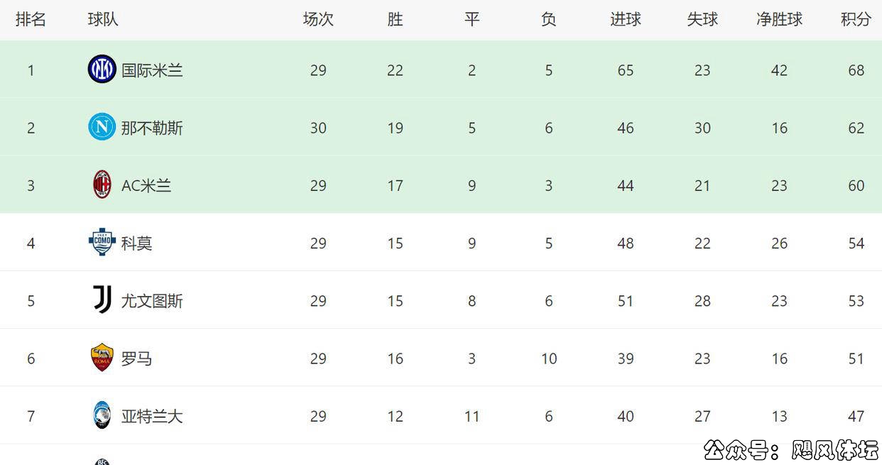Sort by 净胜球 column header
Screen dimensions: 882x465
779,19
